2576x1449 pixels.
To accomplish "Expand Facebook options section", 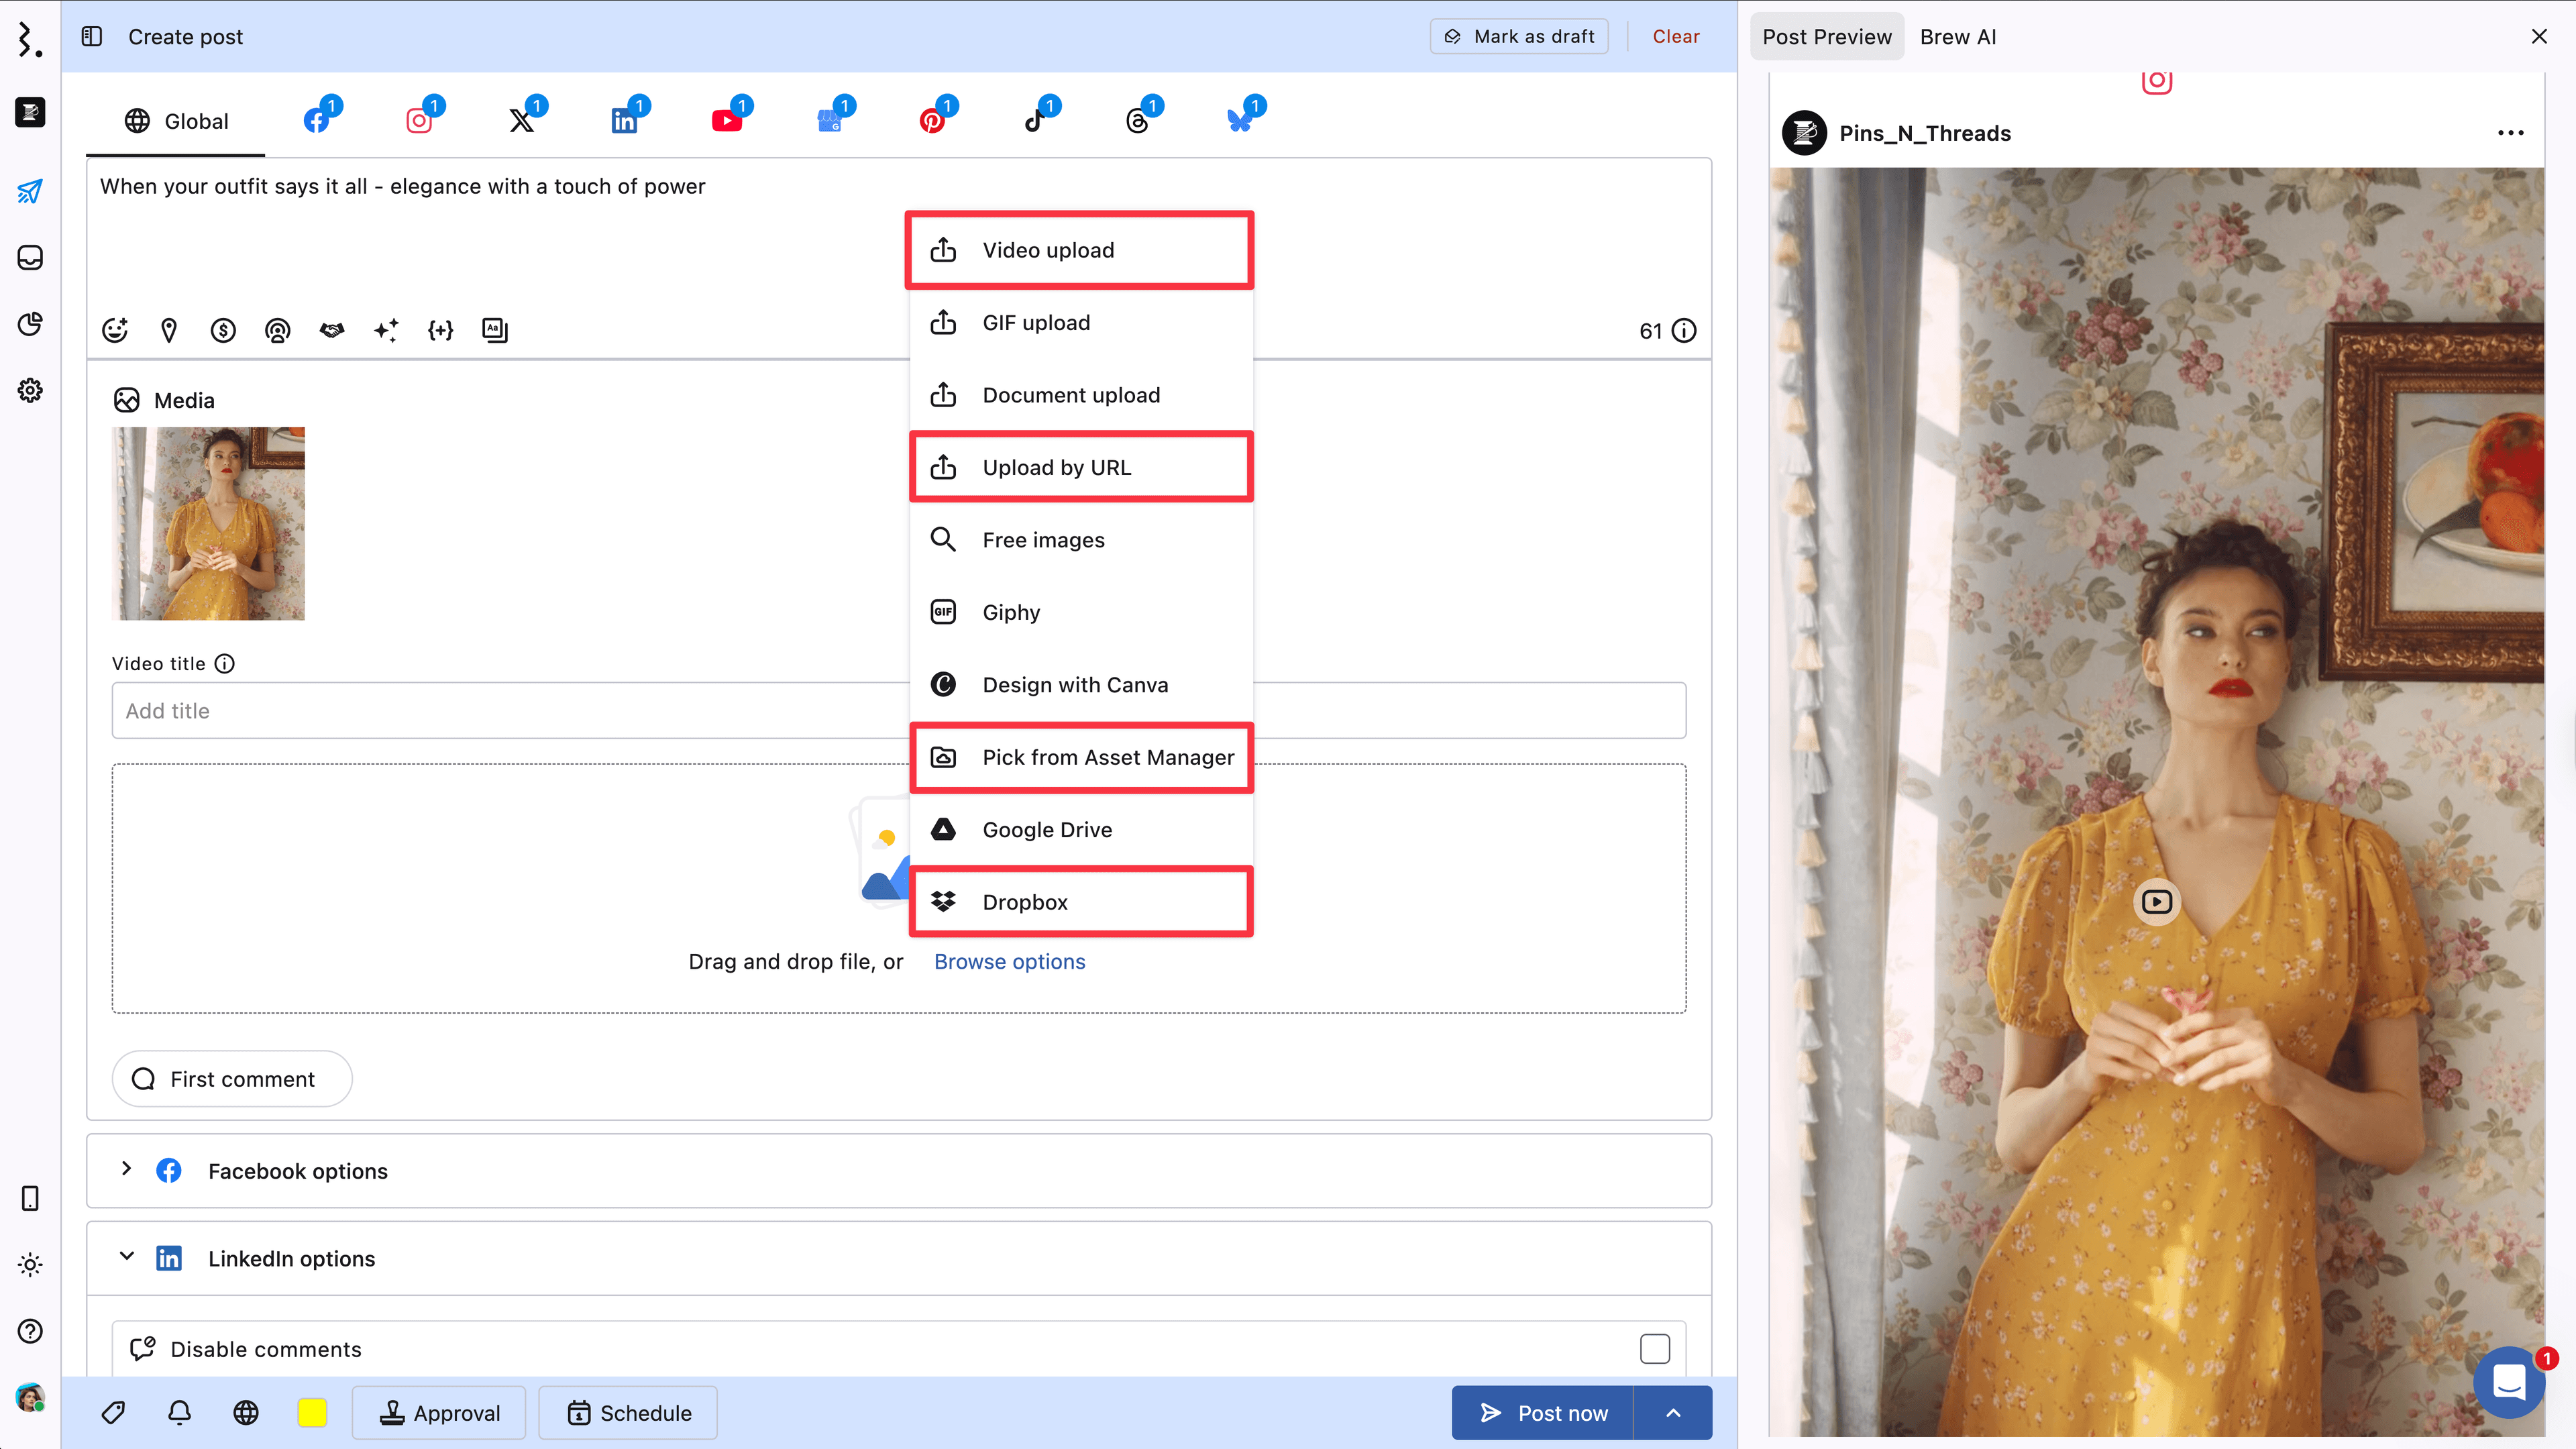I will [126, 1169].
